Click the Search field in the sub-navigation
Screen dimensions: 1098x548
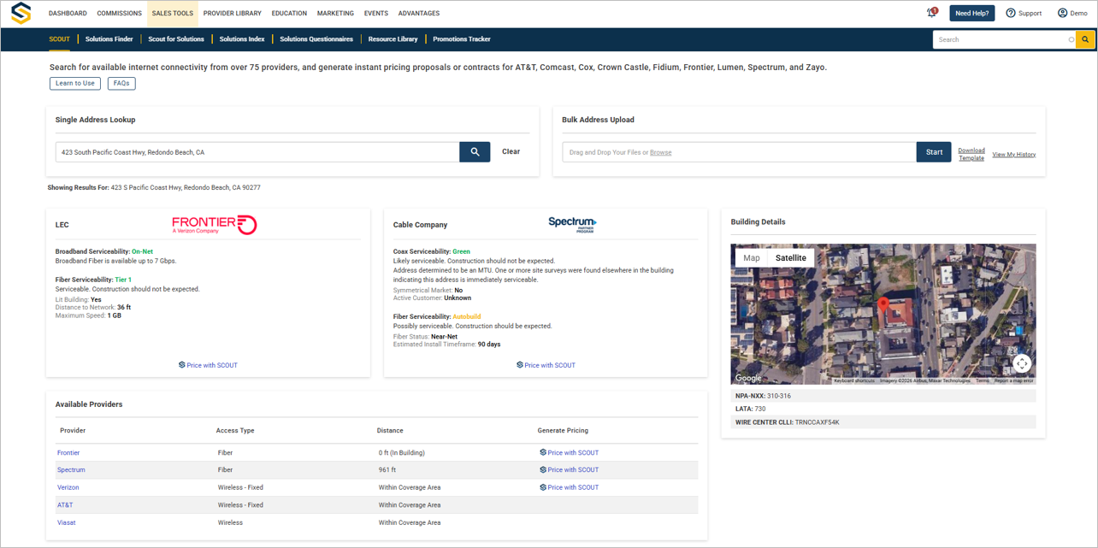pyautogui.click(x=1004, y=39)
